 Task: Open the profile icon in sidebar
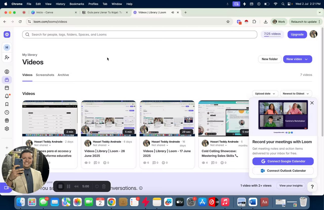[x=7, y=72]
